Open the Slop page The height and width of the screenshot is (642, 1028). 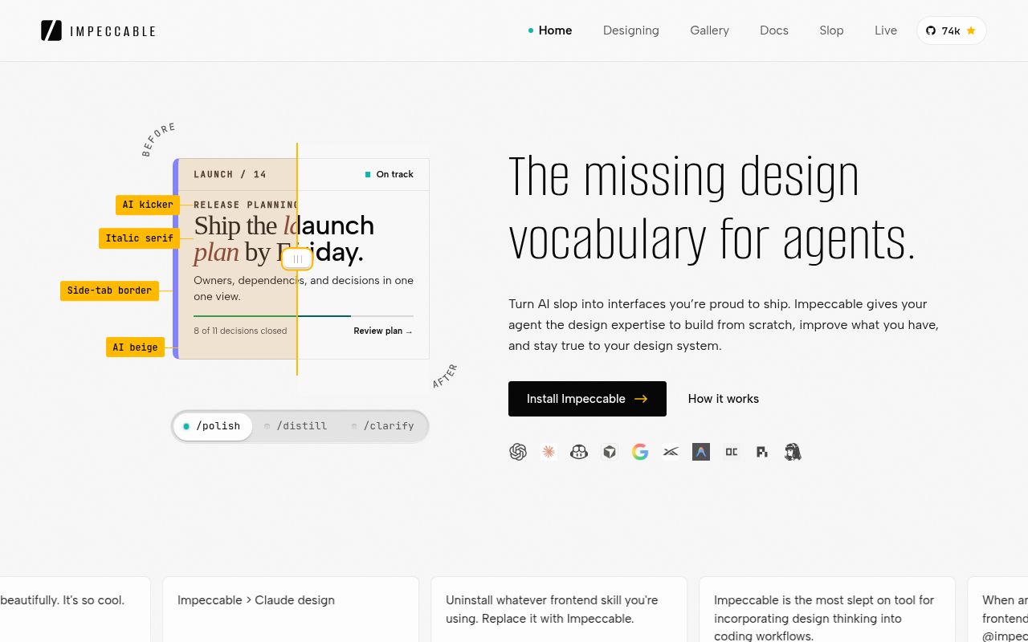[x=831, y=30]
